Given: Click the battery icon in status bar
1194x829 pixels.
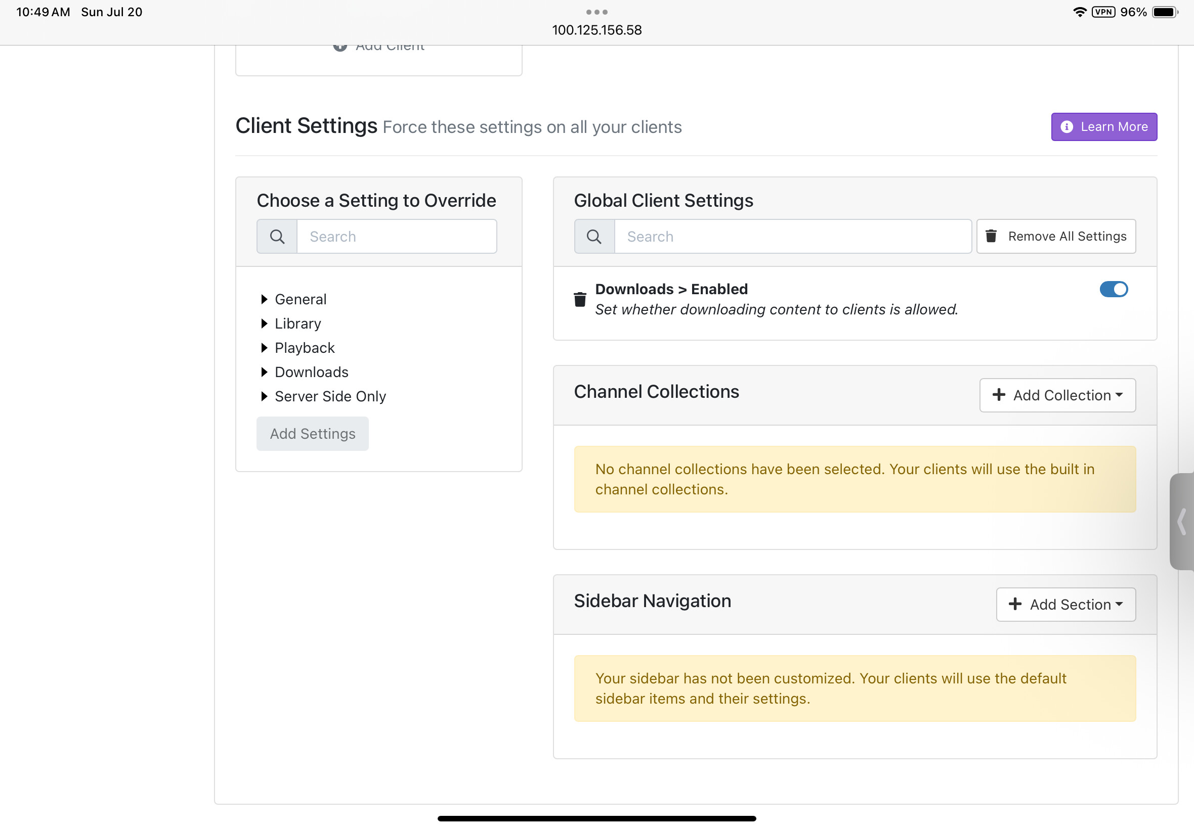Looking at the screenshot, I should click(x=1164, y=12).
